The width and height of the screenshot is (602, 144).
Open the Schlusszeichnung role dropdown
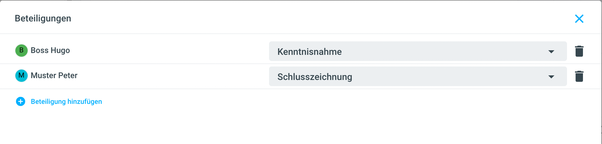pos(418,77)
